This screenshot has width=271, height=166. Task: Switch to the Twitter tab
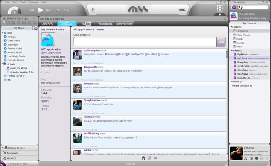point(67,24)
